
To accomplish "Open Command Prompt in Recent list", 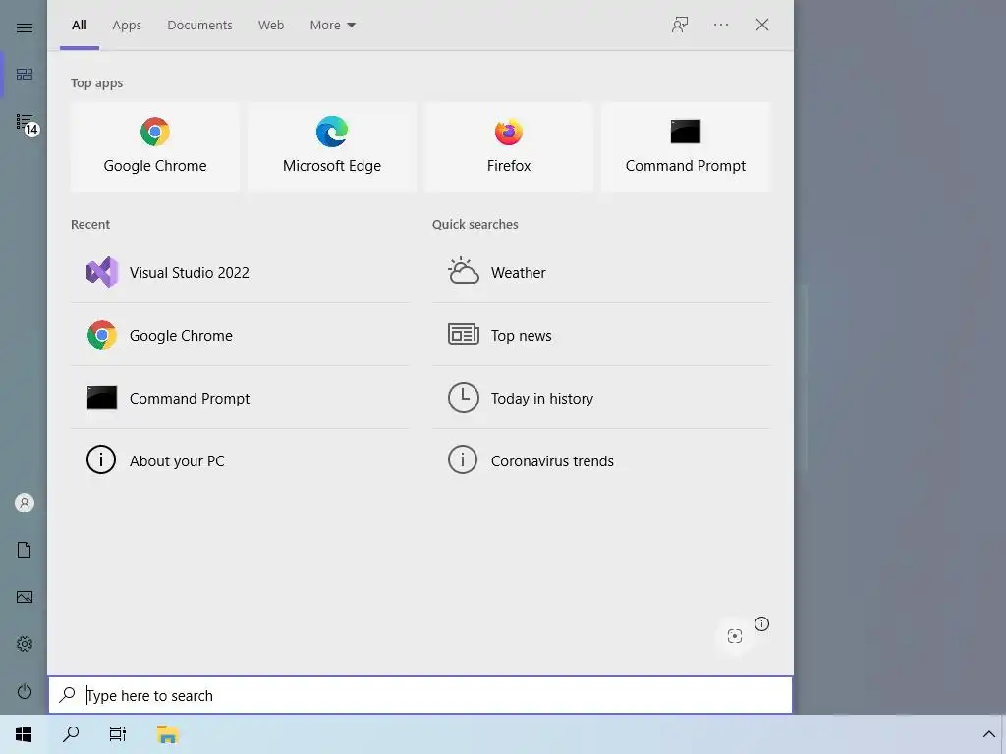I will pos(240,399).
